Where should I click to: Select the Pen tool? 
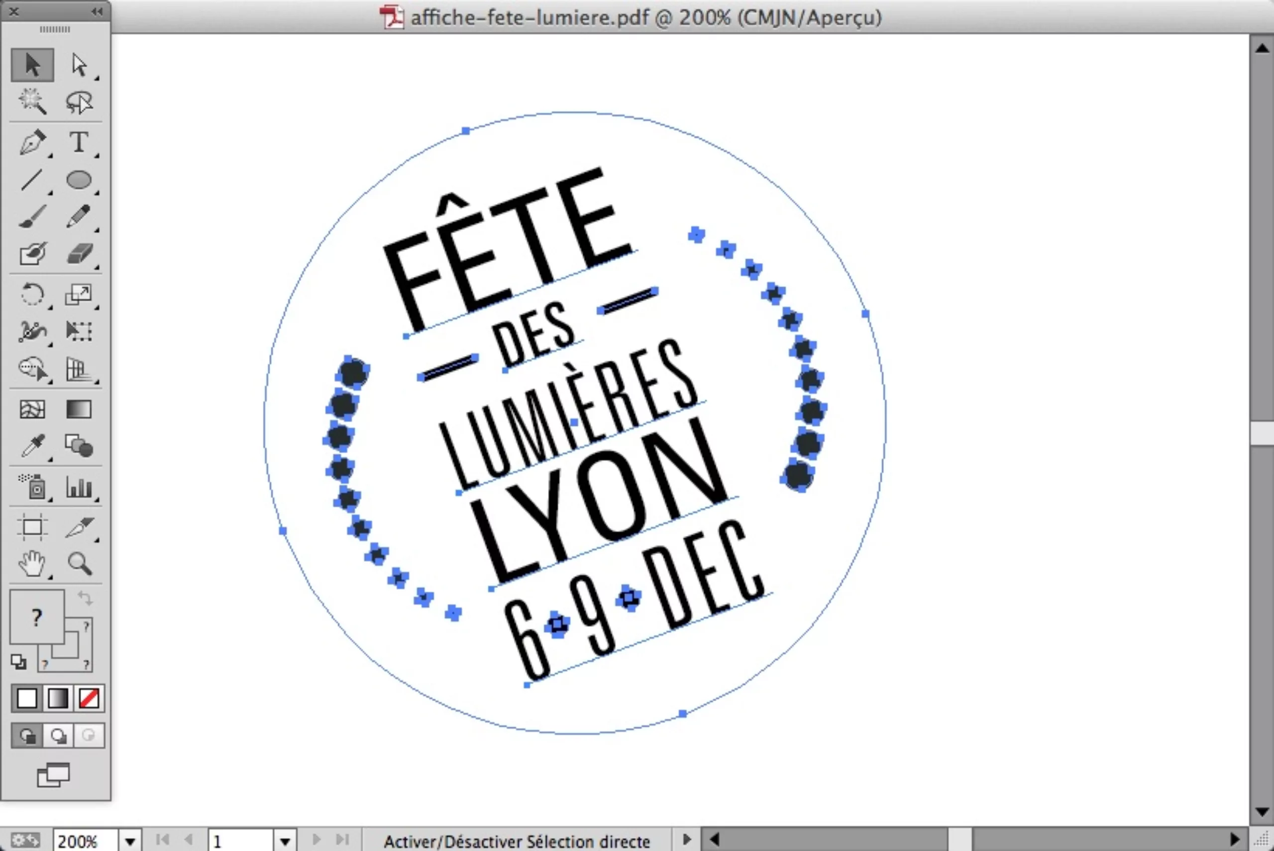tap(32, 142)
